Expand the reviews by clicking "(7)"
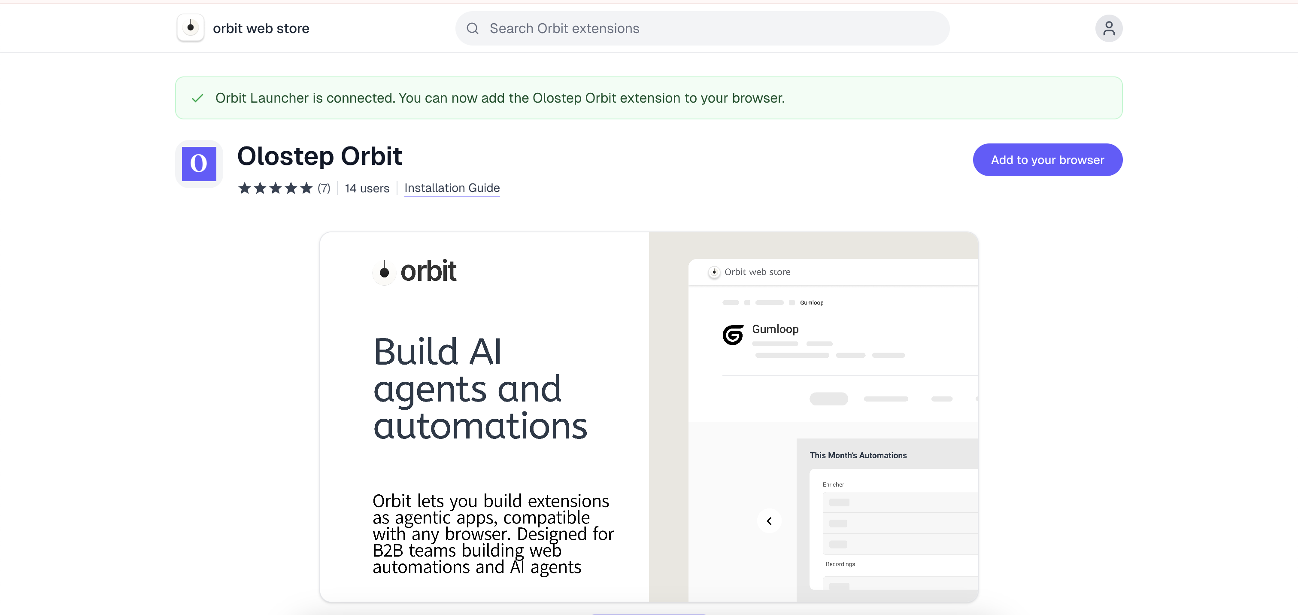1298x615 pixels. pos(324,188)
